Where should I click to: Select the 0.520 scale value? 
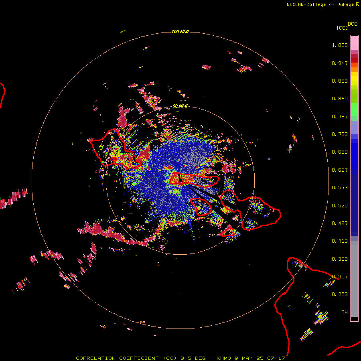pyautogui.click(x=340, y=206)
